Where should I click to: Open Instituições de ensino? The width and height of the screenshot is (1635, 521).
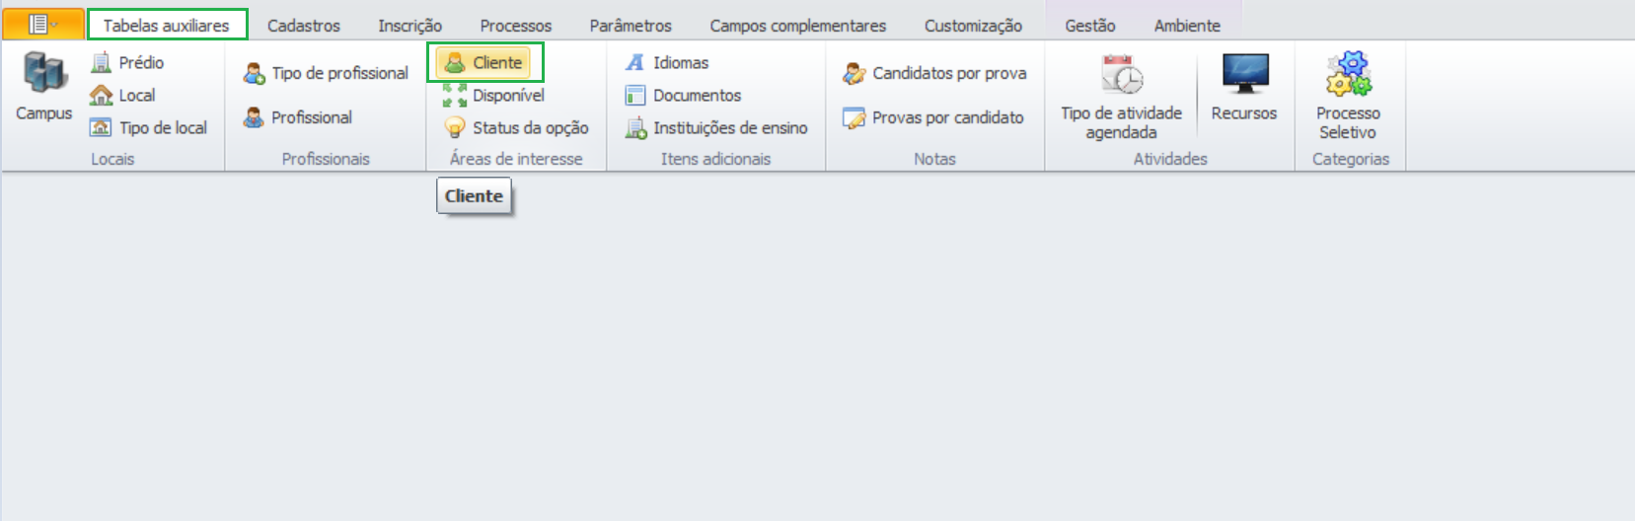click(x=730, y=128)
